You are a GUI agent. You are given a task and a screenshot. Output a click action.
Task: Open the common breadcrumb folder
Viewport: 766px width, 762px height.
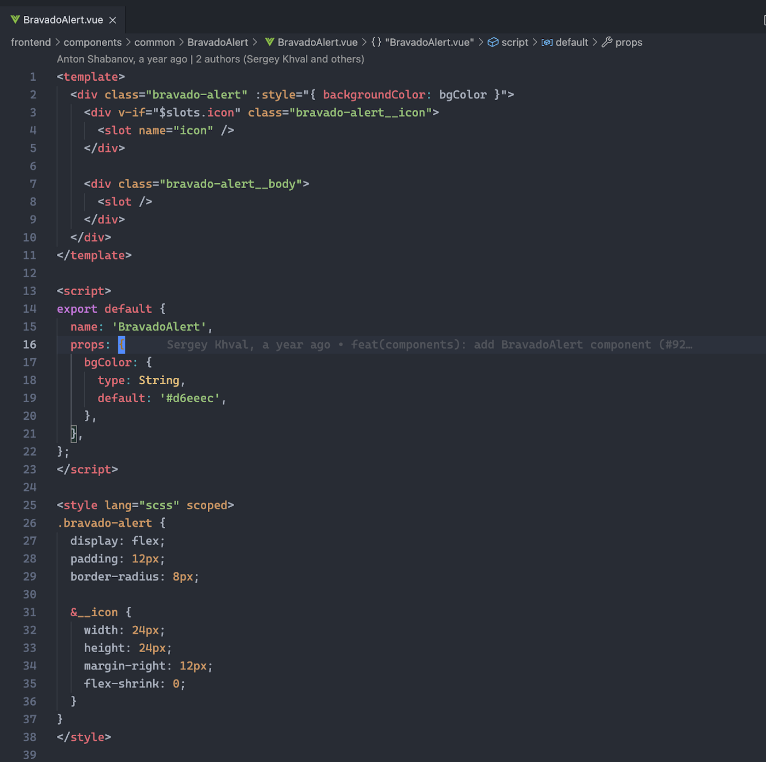(x=155, y=42)
